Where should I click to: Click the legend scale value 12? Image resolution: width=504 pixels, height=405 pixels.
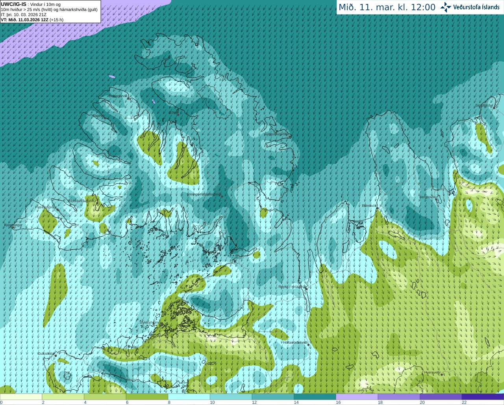point(254,402)
